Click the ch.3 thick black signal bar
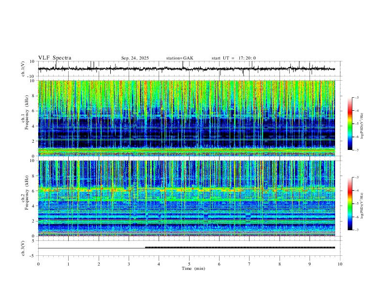This screenshot has width=383, height=296. pyautogui.click(x=240, y=248)
